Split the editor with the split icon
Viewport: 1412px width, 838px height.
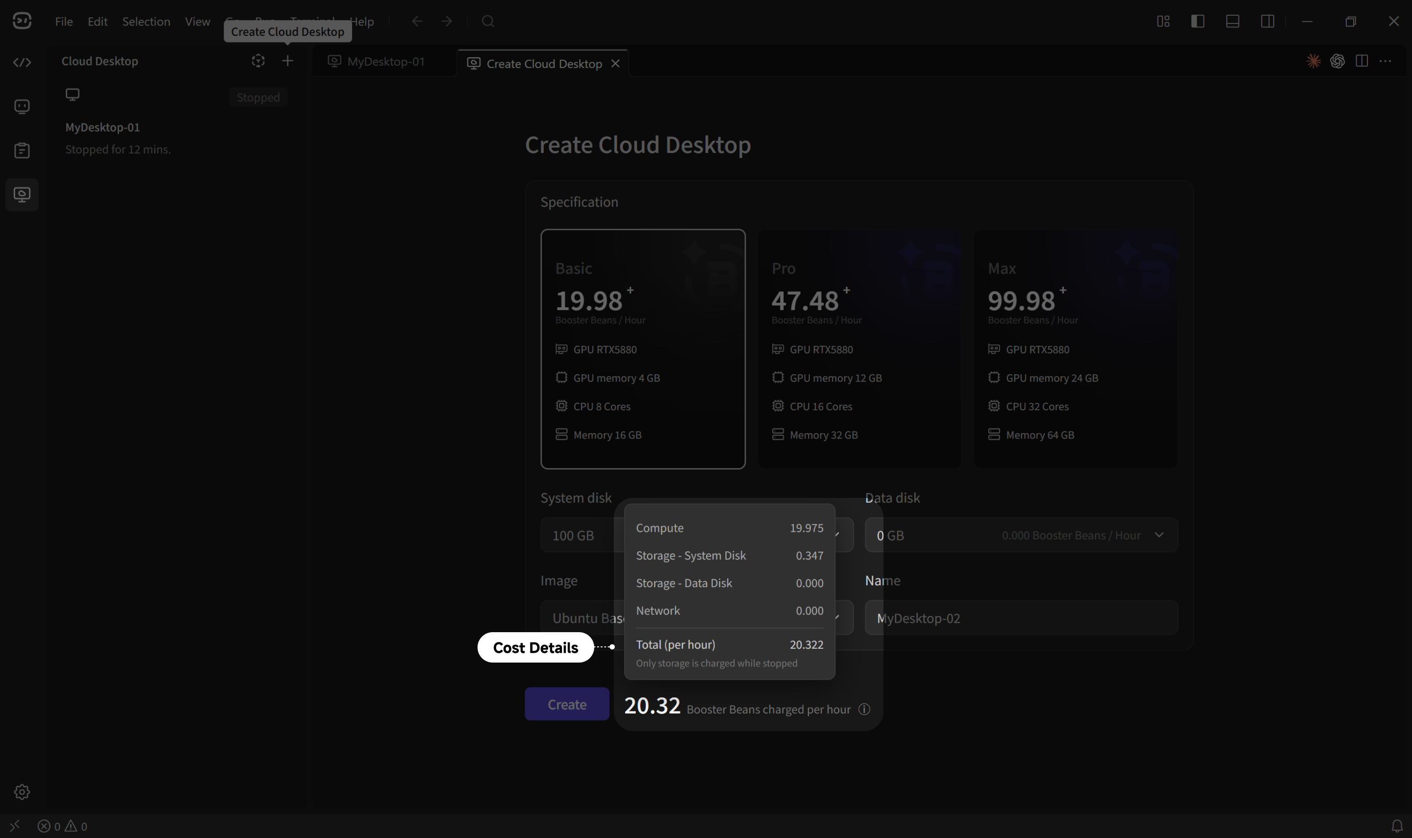[1362, 61]
